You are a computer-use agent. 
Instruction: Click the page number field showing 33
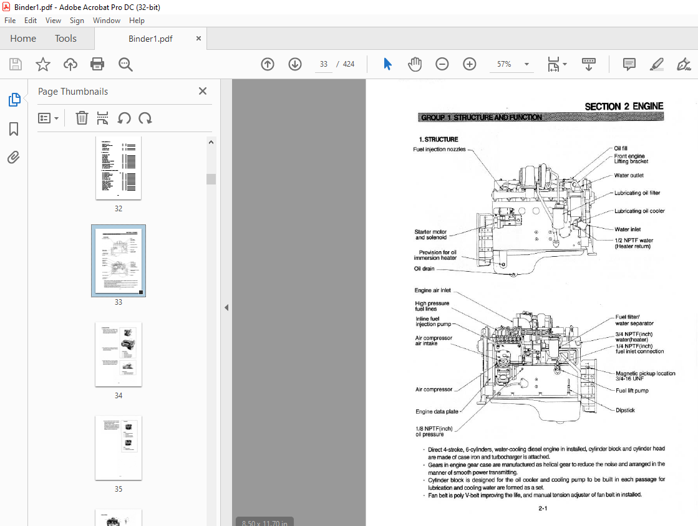(324, 64)
